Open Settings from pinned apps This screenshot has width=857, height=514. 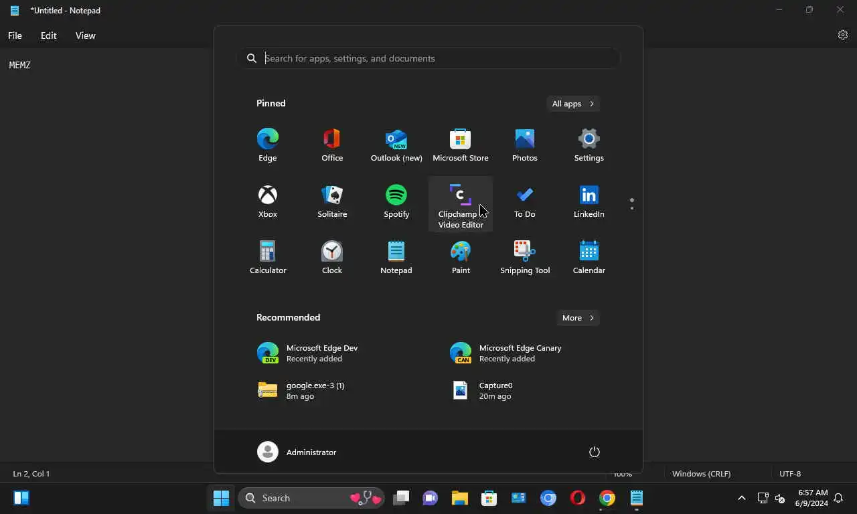pos(589,145)
